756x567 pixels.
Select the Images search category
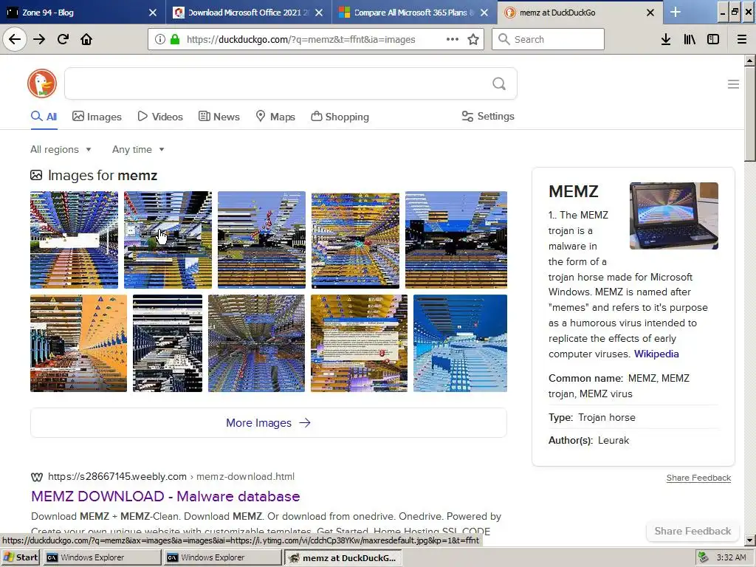(97, 117)
